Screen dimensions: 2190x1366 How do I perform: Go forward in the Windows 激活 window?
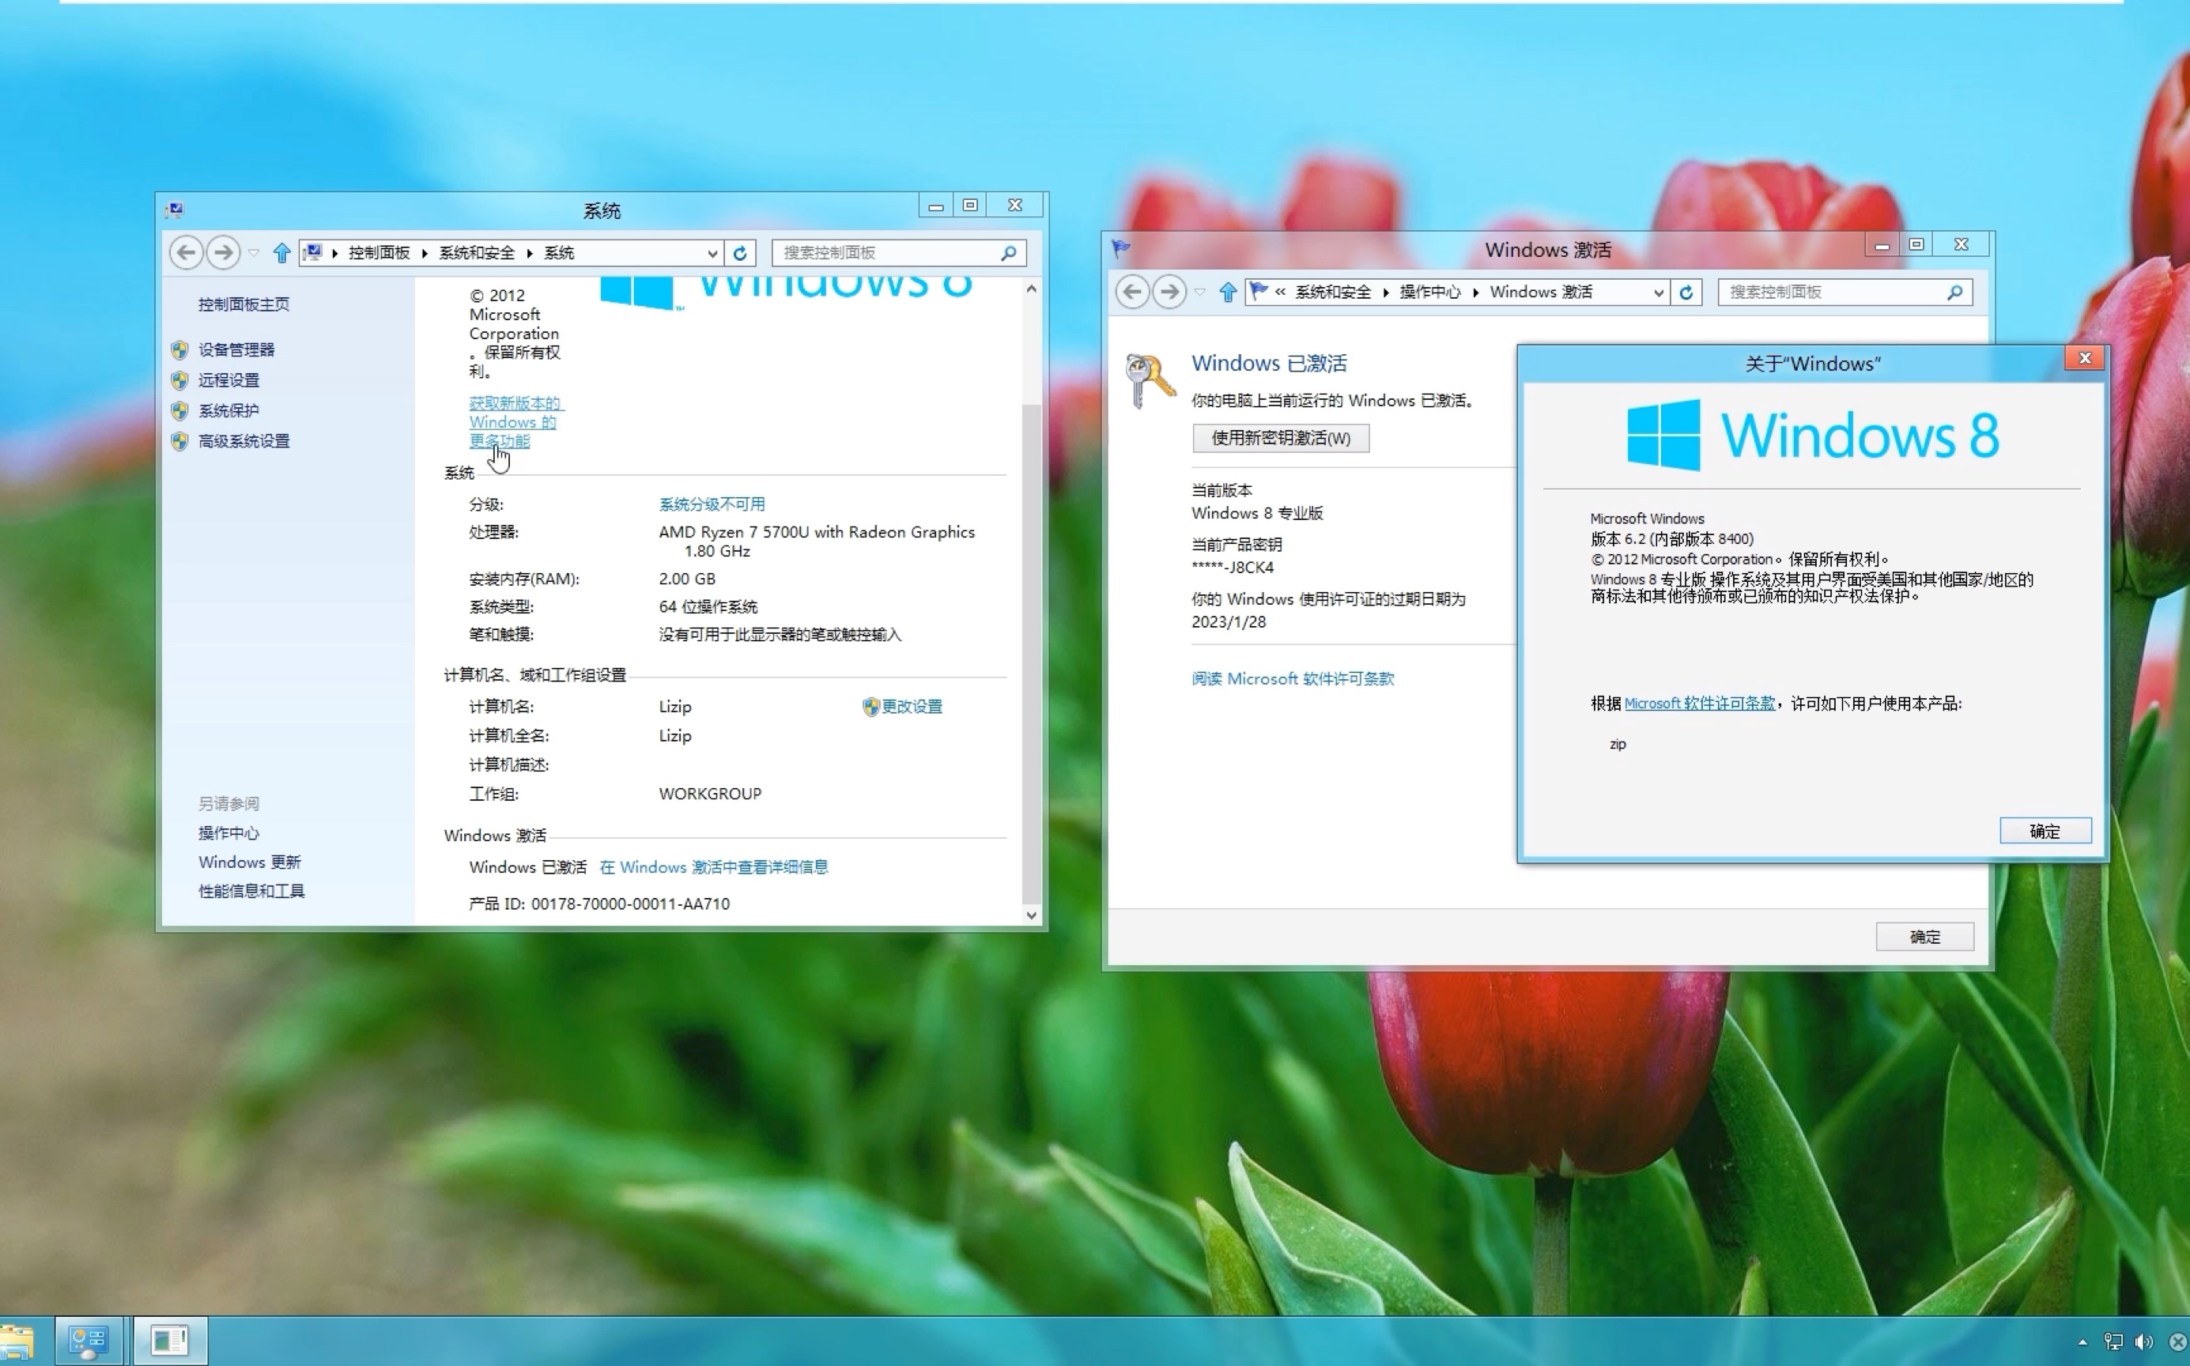[x=1169, y=292]
